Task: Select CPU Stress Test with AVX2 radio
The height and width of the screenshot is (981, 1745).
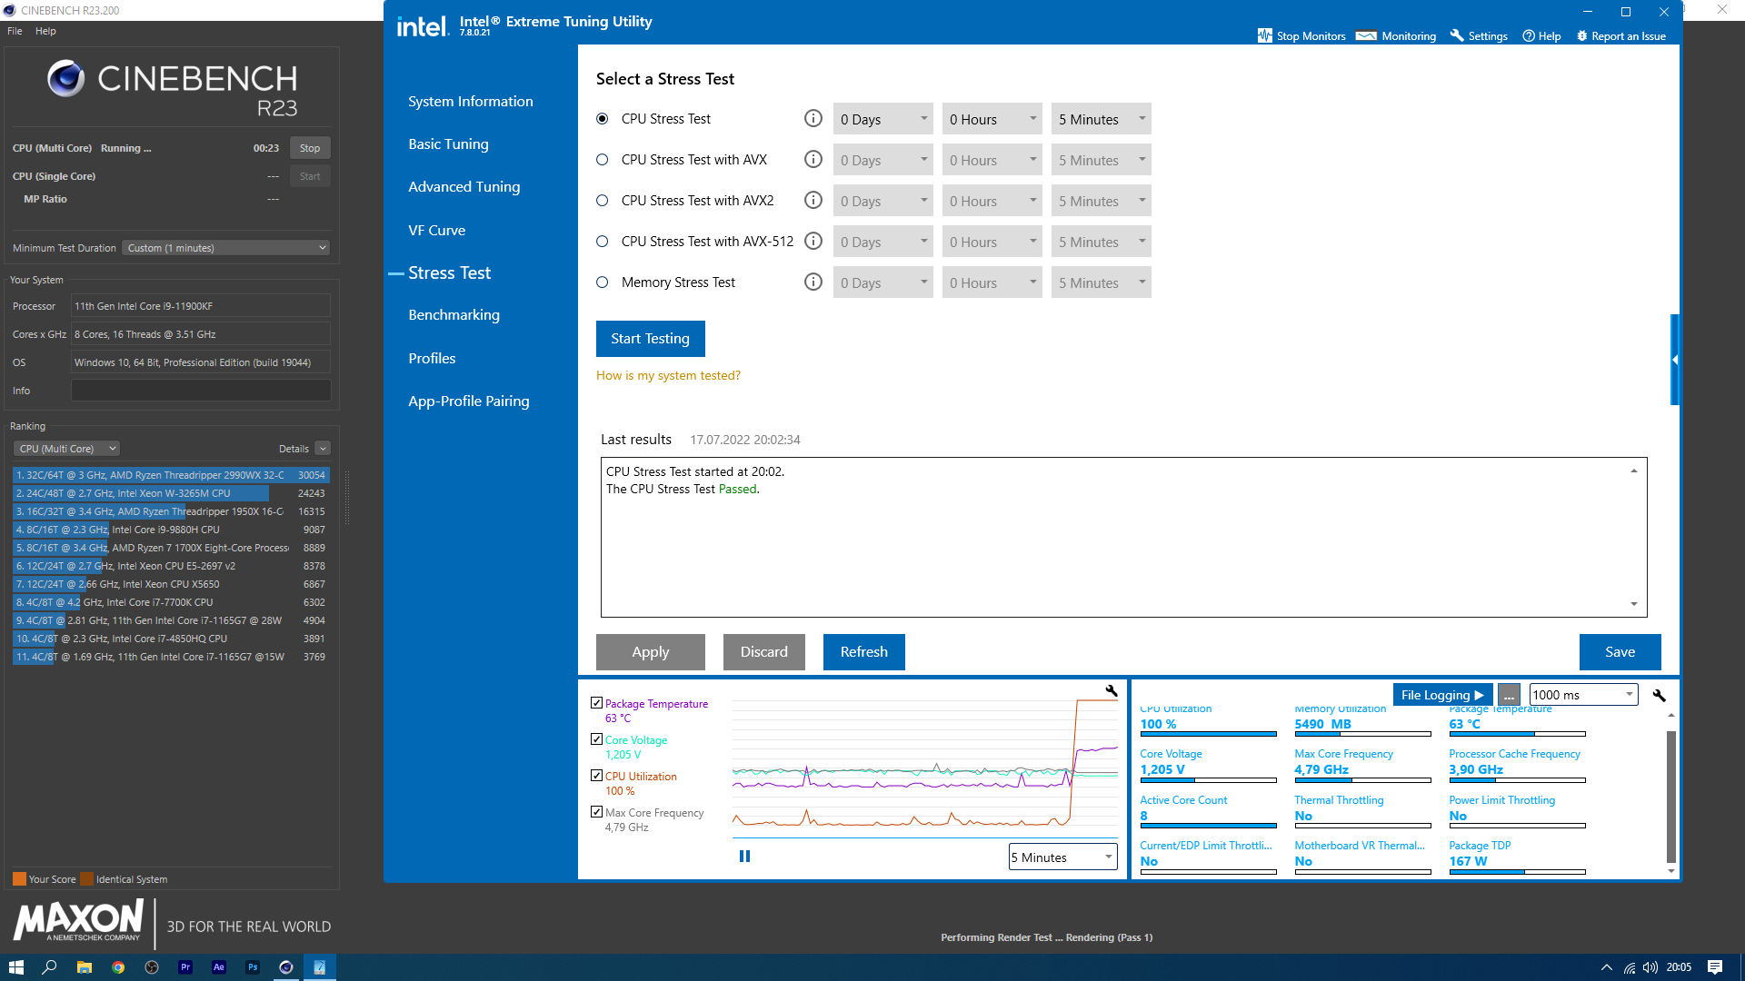Action: (x=603, y=201)
